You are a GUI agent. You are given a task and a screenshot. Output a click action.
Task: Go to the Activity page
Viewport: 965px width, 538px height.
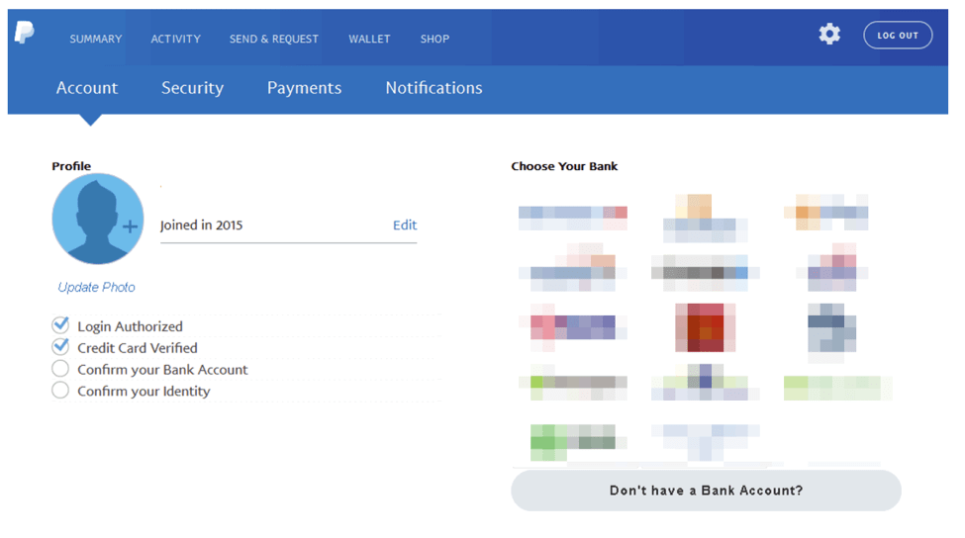pyautogui.click(x=175, y=39)
